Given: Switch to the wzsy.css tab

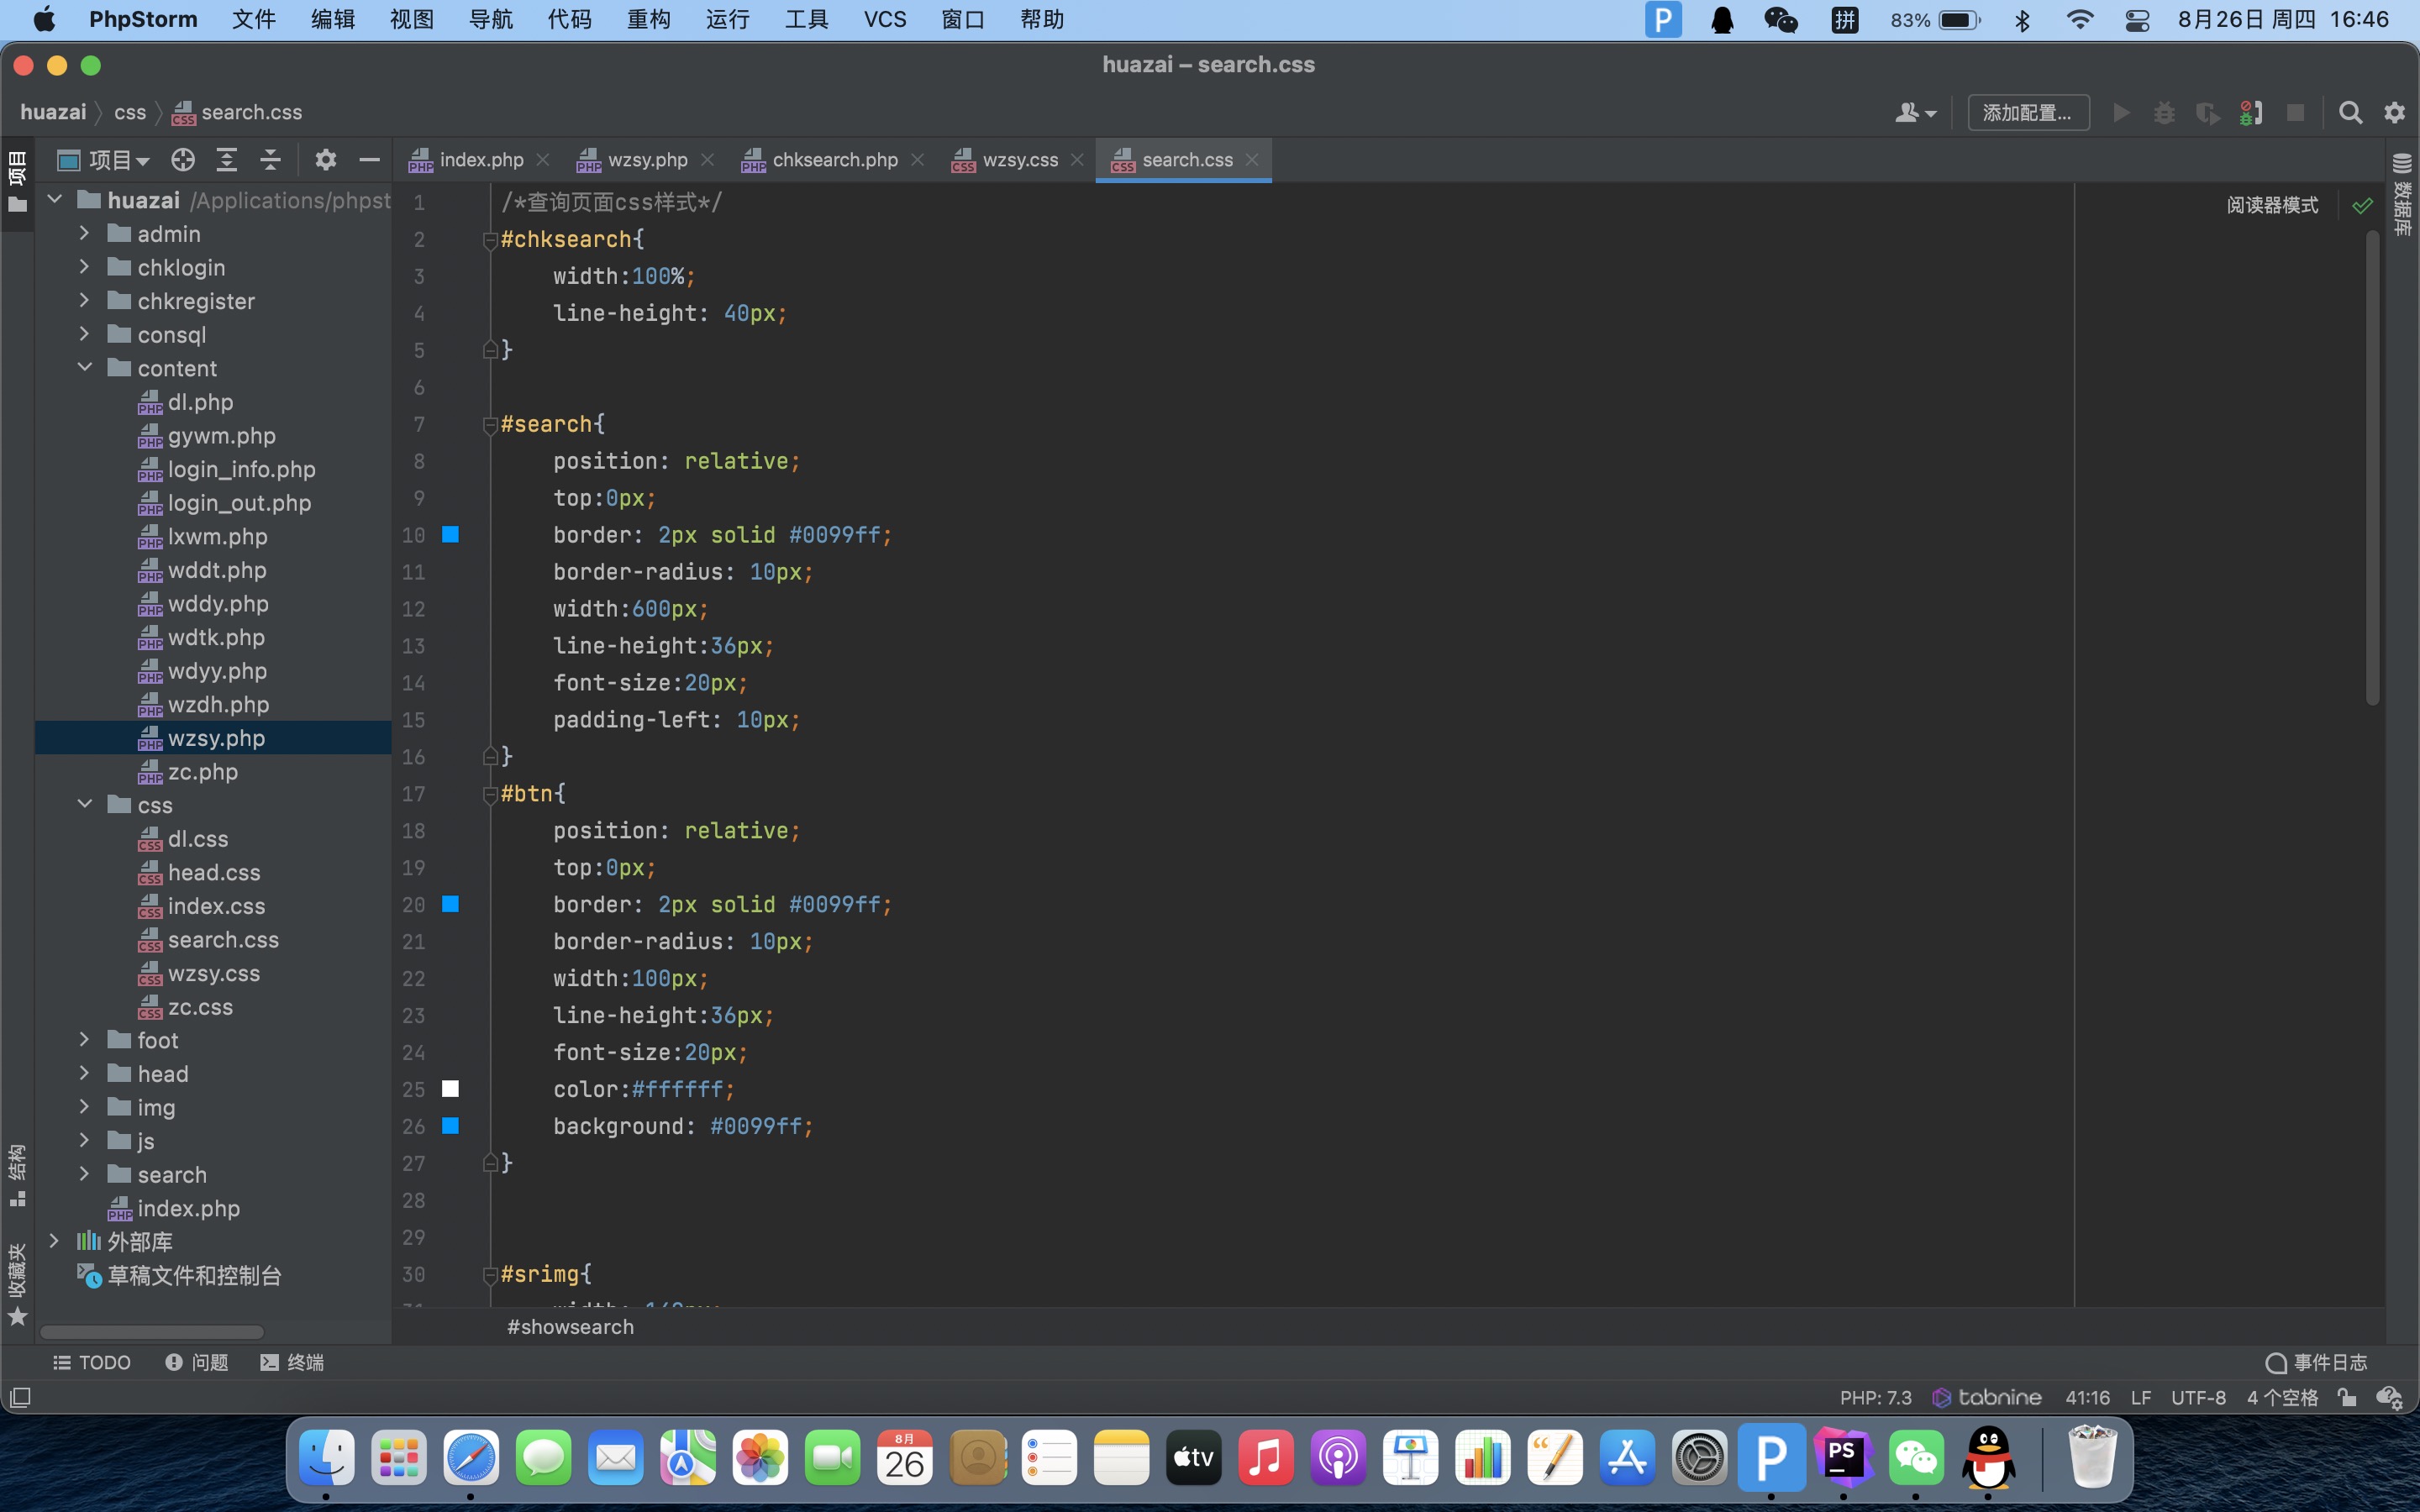Looking at the screenshot, I should 1019,160.
